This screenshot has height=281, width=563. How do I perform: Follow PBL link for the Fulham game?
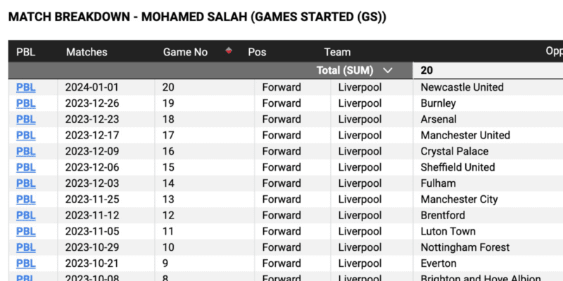(x=25, y=183)
